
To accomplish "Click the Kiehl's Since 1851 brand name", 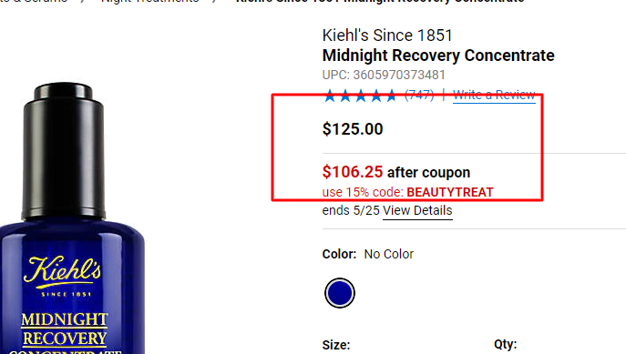I will point(387,35).
